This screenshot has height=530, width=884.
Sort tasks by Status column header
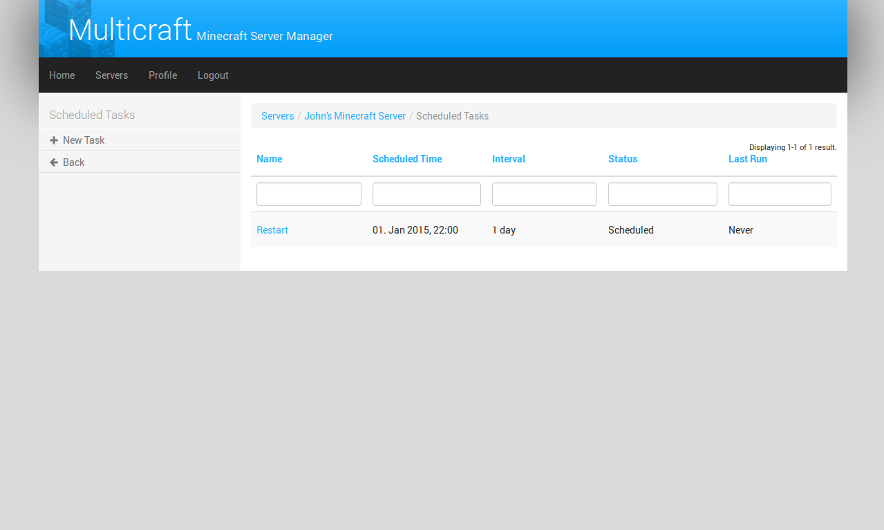pyautogui.click(x=622, y=159)
